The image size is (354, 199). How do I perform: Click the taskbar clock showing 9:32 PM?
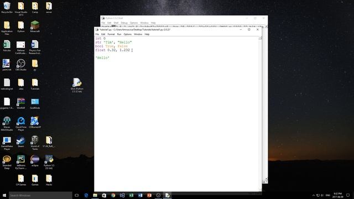[x=338, y=195]
